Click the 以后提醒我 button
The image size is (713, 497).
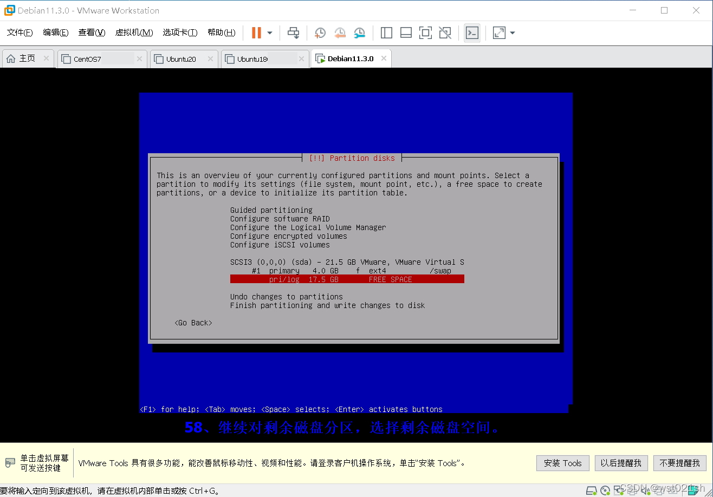coord(621,463)
